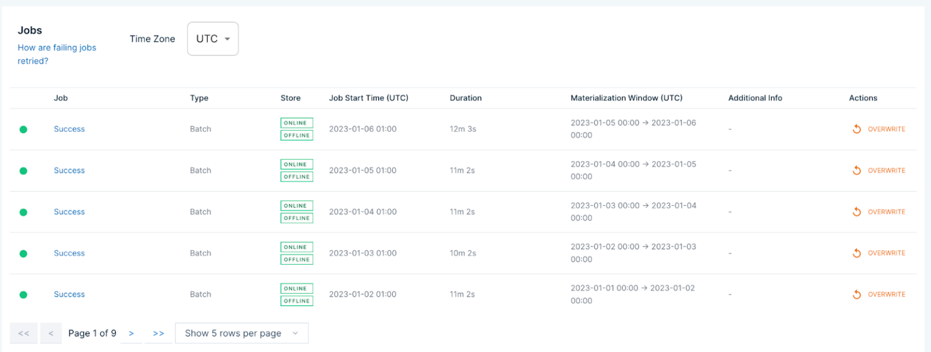This screenshot has height=352, width=931.
Task: Click OVERWRITE on the 2023-01-06 job row
Action: pos(885,129)
